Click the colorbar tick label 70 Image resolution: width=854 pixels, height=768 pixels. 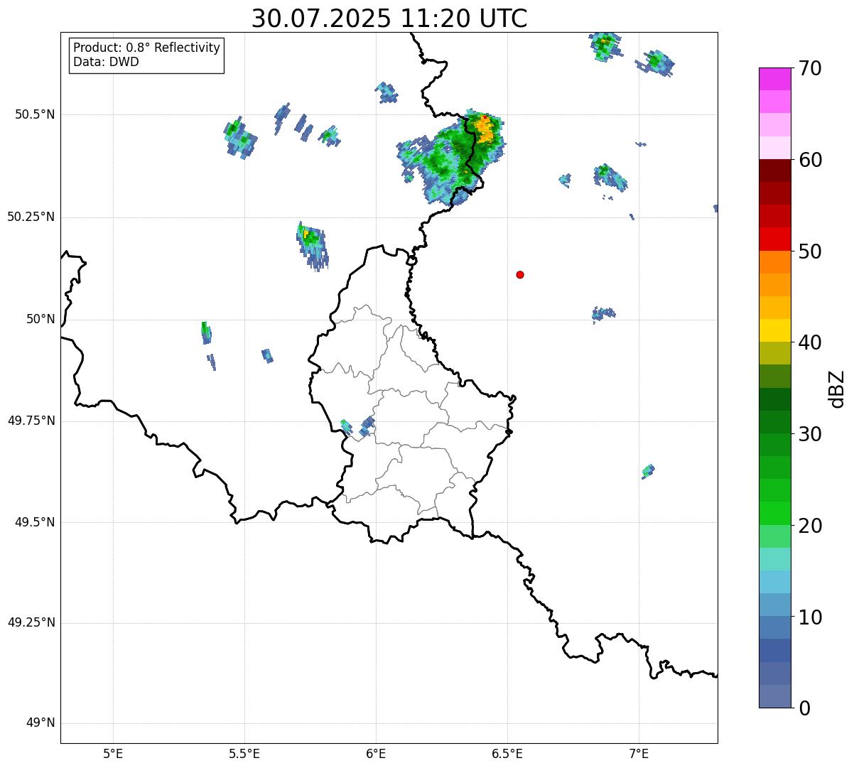click(x=809, y=69)
